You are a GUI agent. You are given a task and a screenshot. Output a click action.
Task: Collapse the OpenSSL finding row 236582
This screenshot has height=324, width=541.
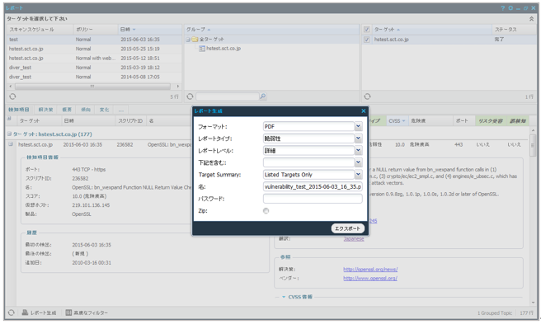pos(11,144)
